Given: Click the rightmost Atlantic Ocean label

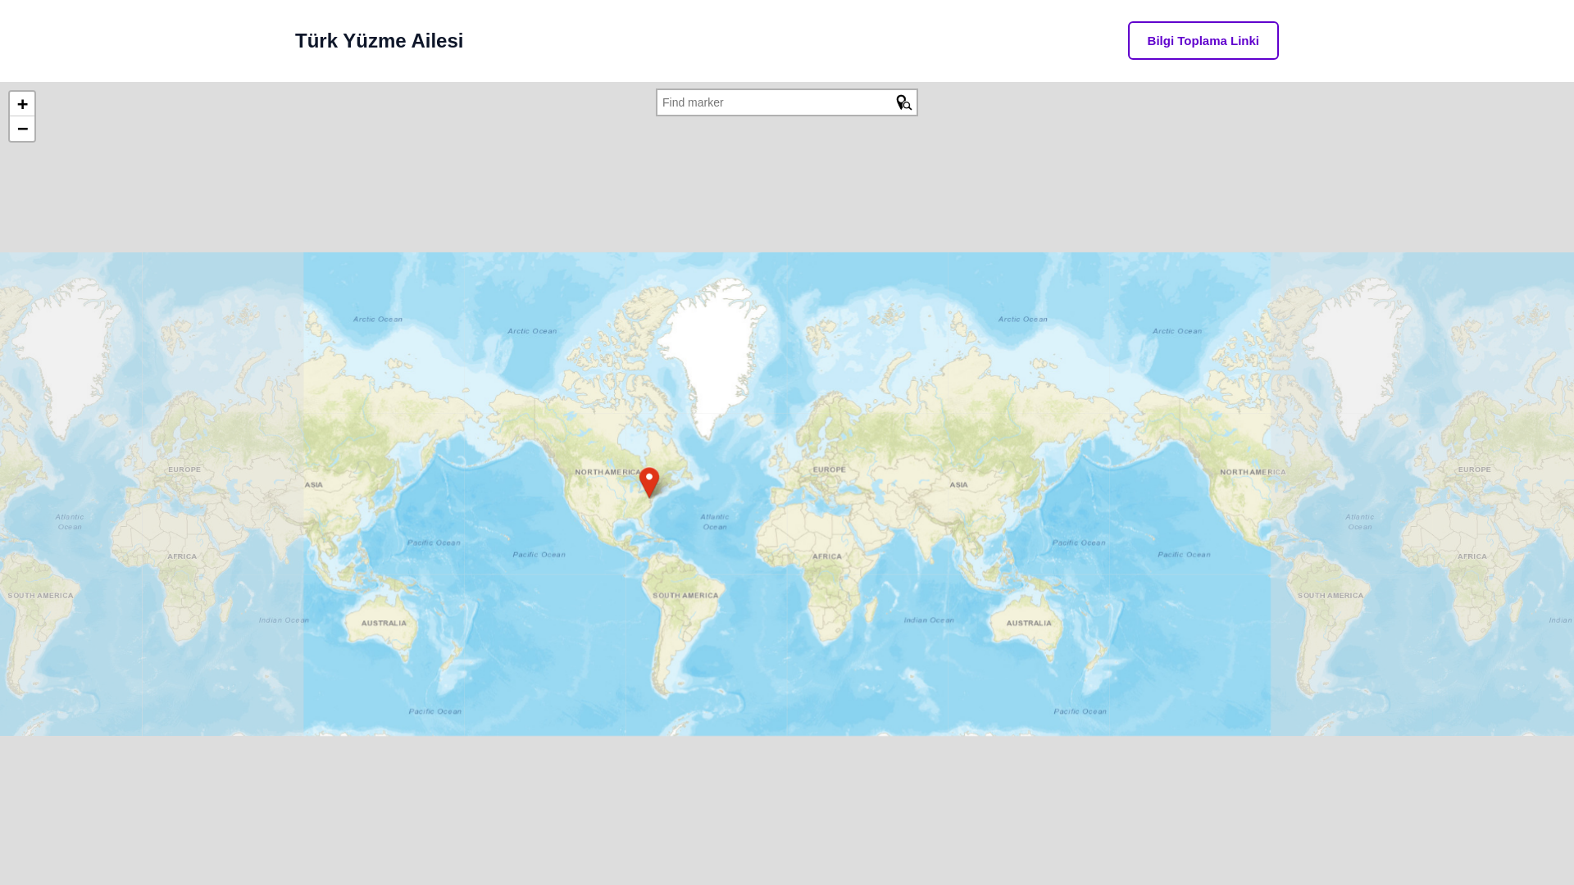Looking at the screenshot, I should [1359, 521].
